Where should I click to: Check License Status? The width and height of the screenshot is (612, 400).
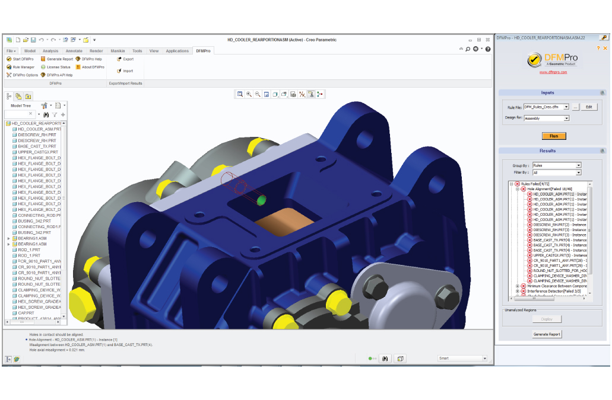(x=55, y=67)
